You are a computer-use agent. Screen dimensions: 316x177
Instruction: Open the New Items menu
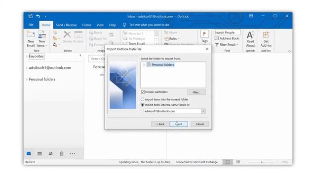coord(42,39)
